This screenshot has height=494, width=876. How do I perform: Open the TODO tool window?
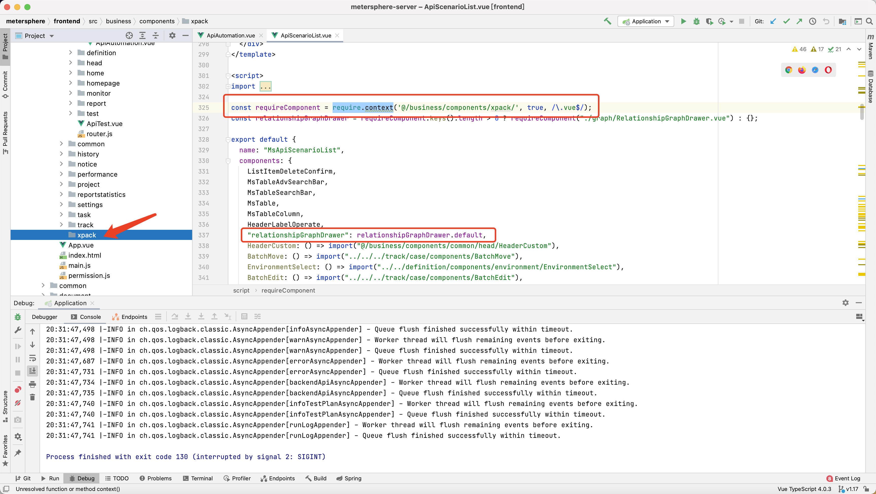coord(117,478)
